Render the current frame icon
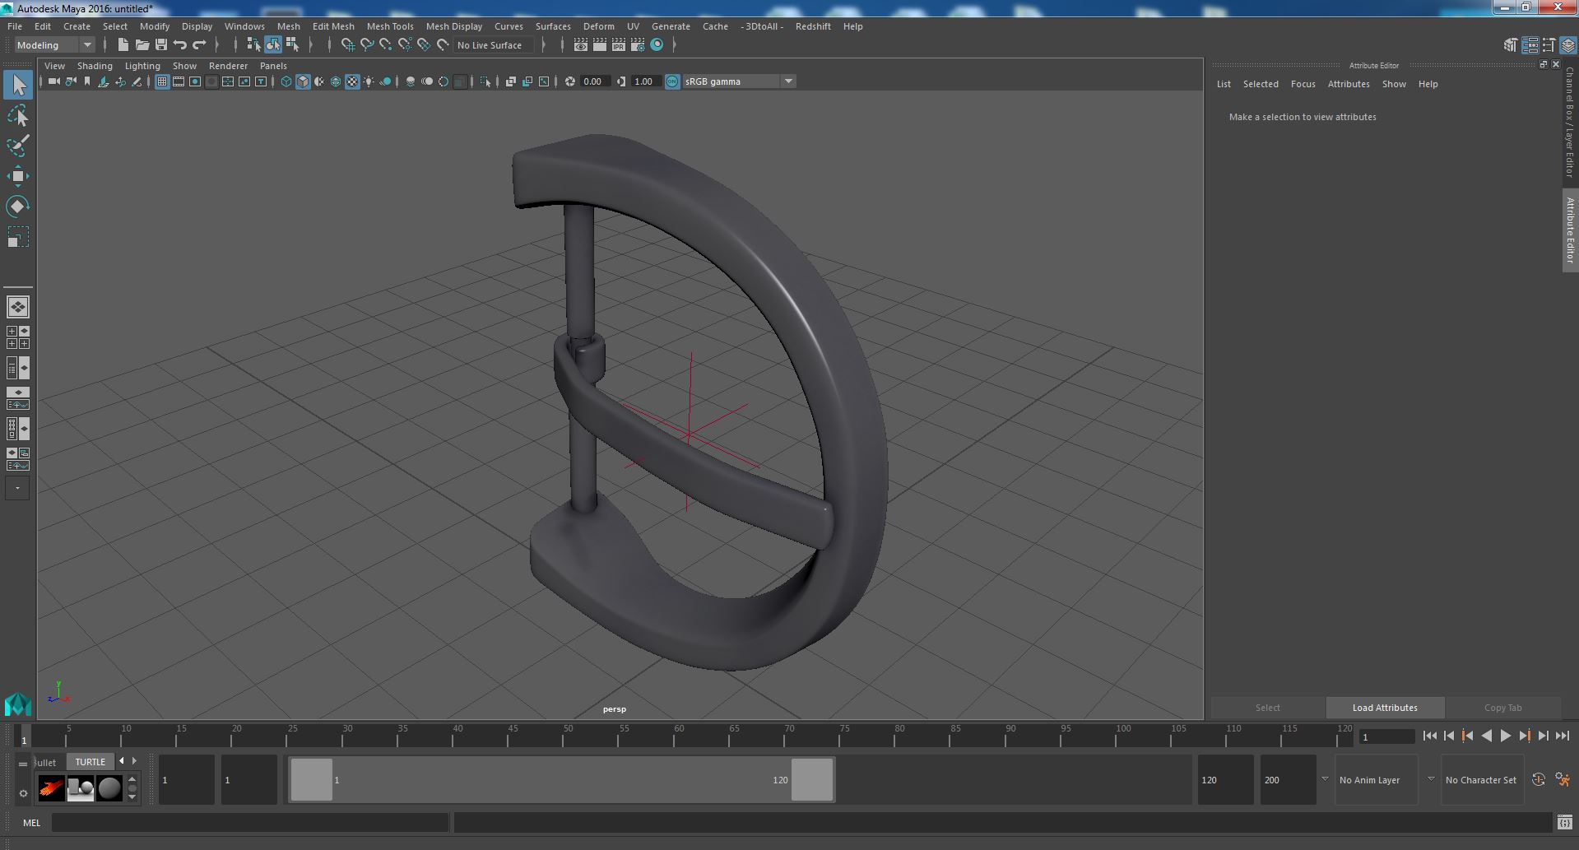 pos(600,45)
